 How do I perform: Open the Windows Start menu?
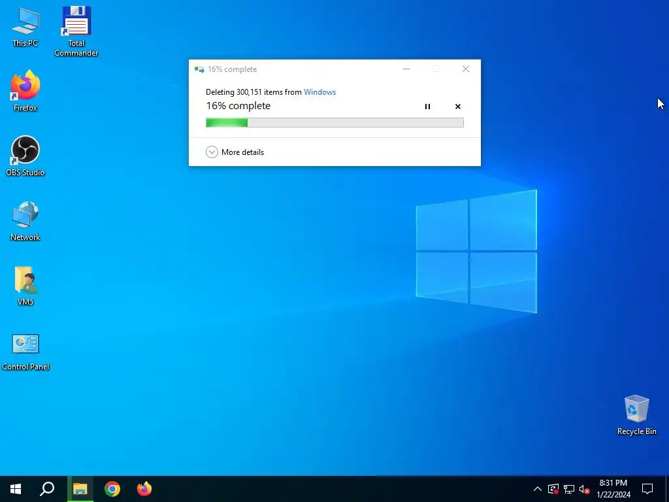coord(16,489)
